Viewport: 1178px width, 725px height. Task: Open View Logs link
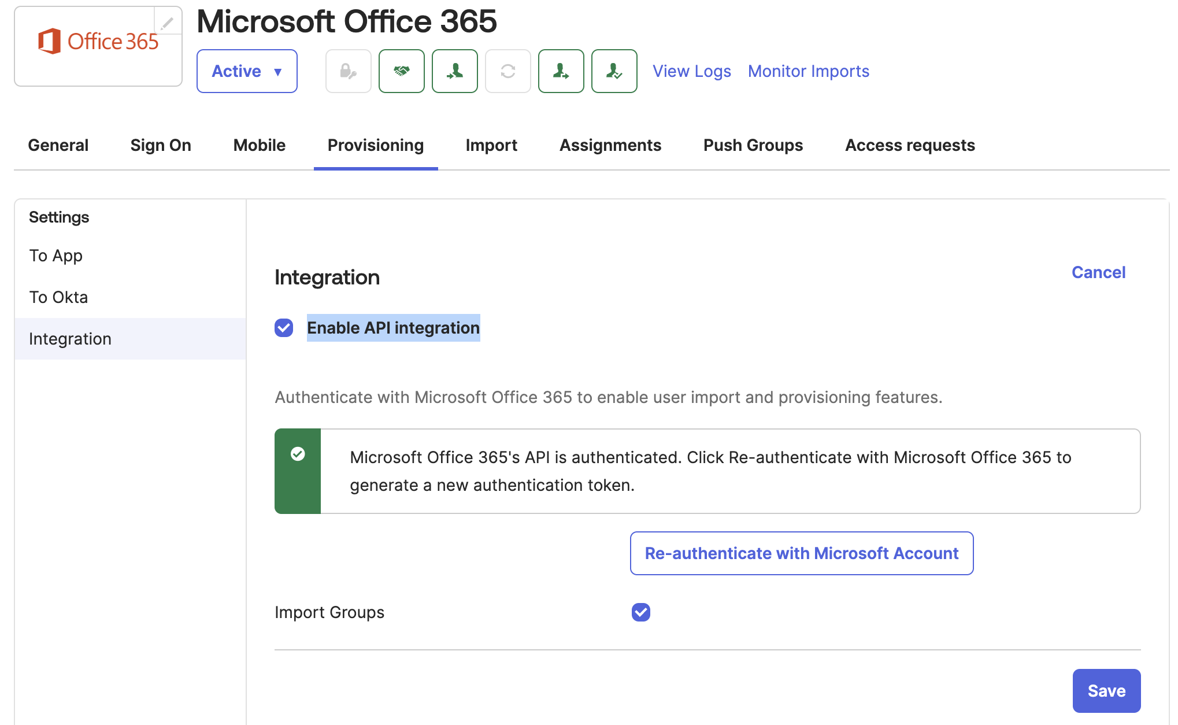point(692,71)
